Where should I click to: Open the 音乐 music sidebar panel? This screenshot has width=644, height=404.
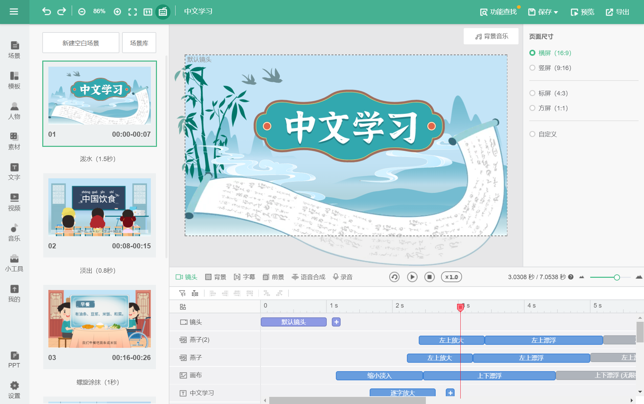[14, 232]
